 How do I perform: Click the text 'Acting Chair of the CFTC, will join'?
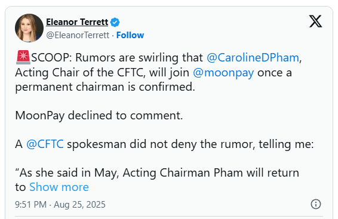coord(102,73)
